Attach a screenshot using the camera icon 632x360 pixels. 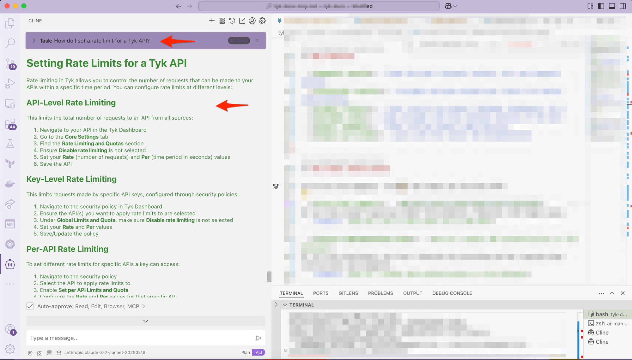click(40, 352)
